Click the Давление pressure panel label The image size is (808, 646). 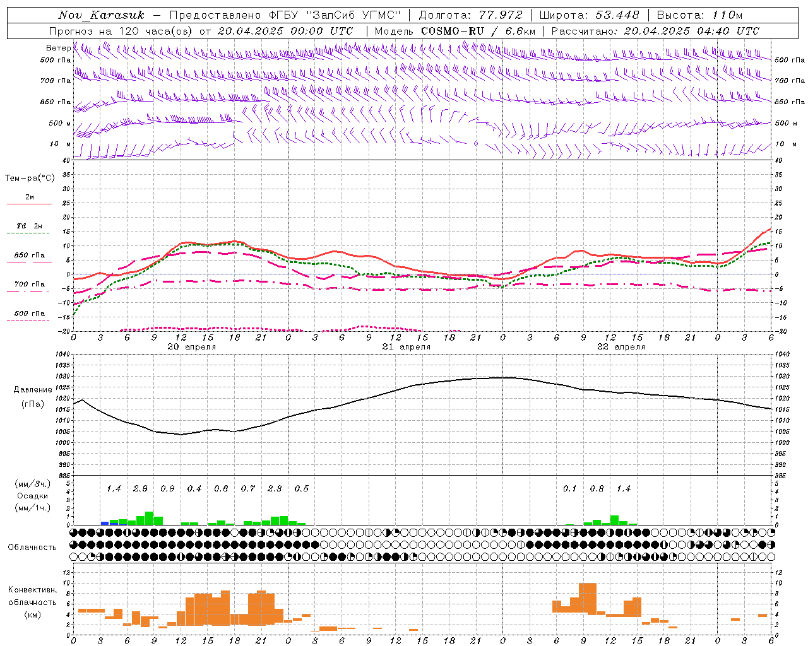coord(33,390)
